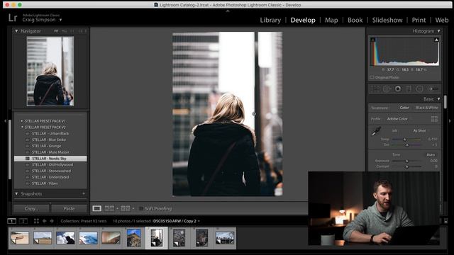Select Color treatment
This screenshot has width=454, height=255.
[x=404, y=108]
